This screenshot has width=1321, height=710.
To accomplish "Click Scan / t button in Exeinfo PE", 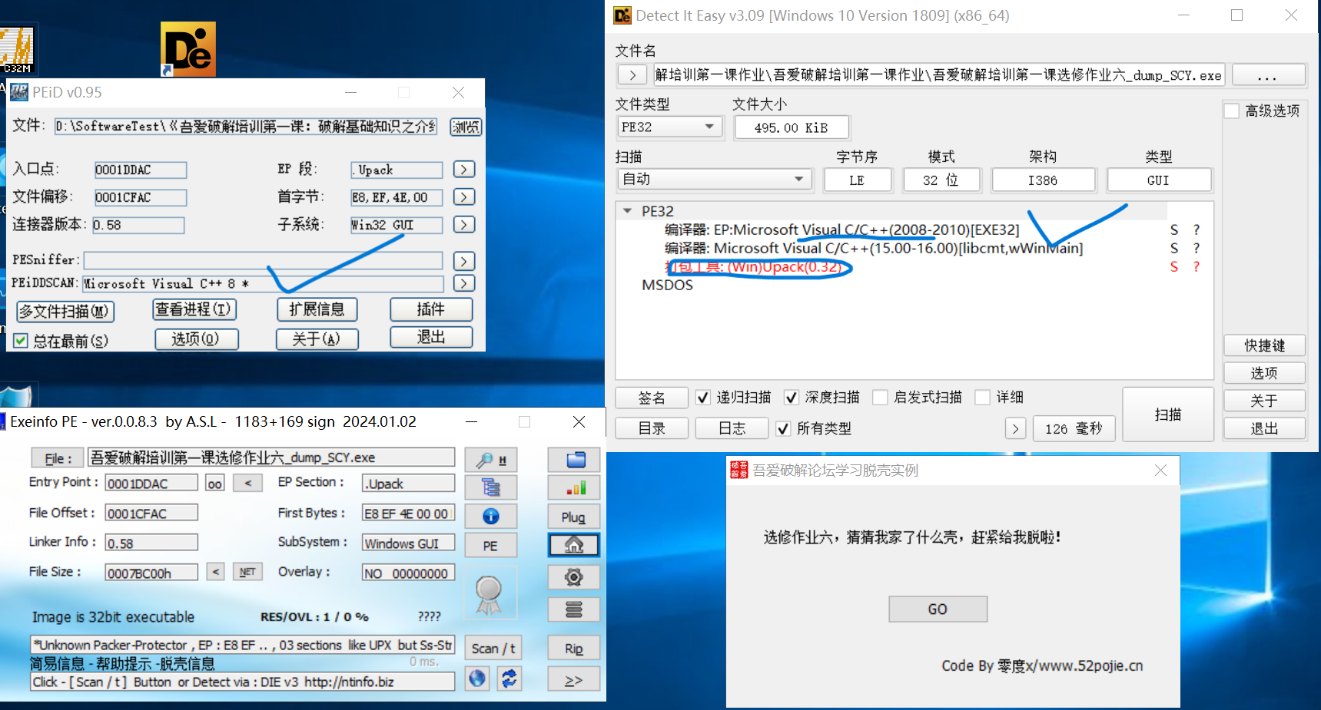I will [x=493, y=649].
